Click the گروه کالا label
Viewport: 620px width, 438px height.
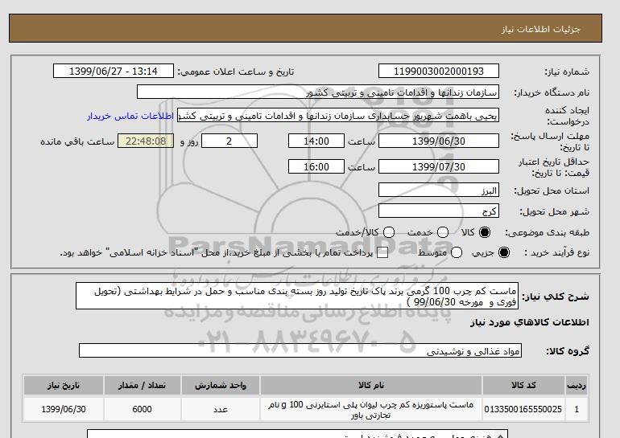(x=568, y=350)
